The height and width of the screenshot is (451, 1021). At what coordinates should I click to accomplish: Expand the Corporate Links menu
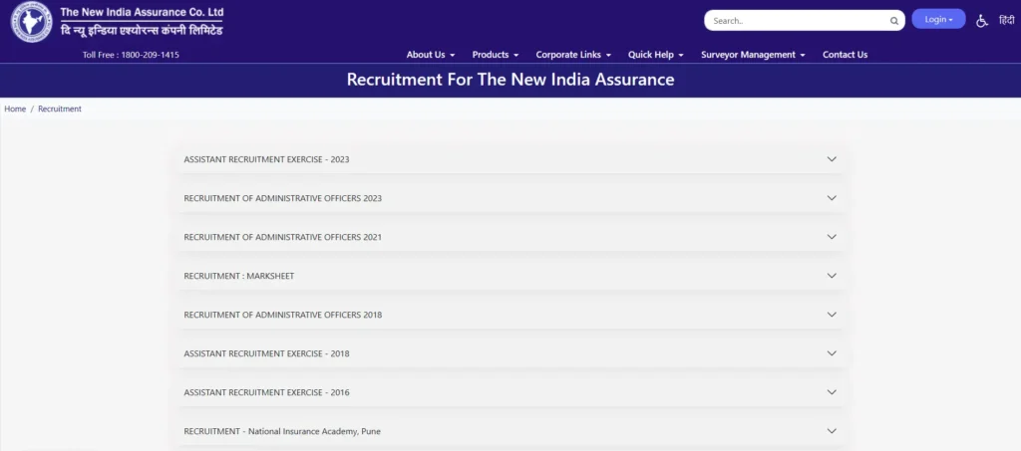(x=573, y=55)
